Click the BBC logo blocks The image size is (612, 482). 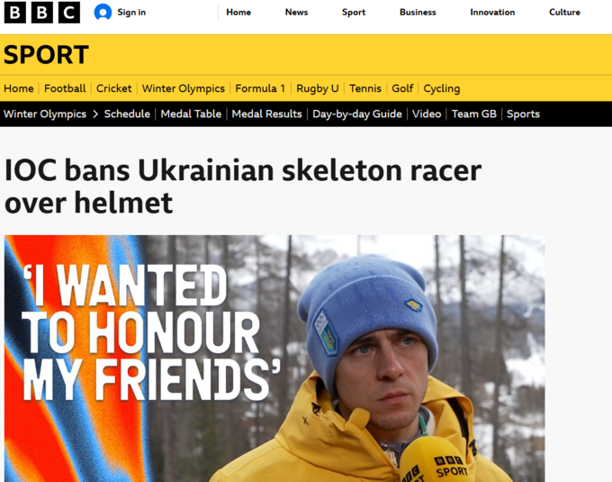click(41, 13)
